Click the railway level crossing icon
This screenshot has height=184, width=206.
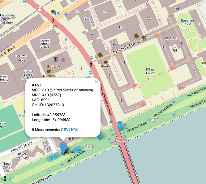pyautogui.click(x=39, y=9)
